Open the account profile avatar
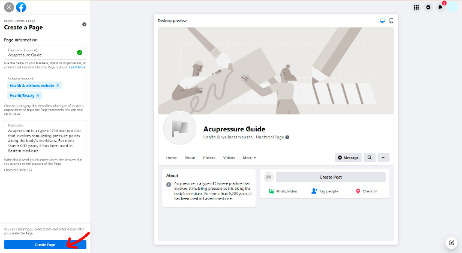Viewport: 462px width, 253px height. click(x=452, y=7)
